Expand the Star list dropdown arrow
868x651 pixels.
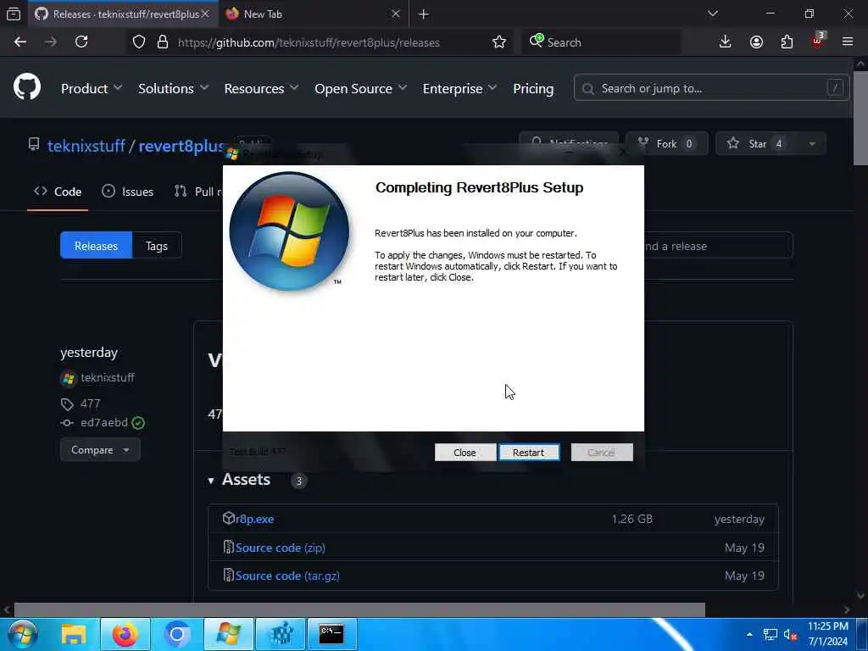pyautogui.click(x=812, y=144)
